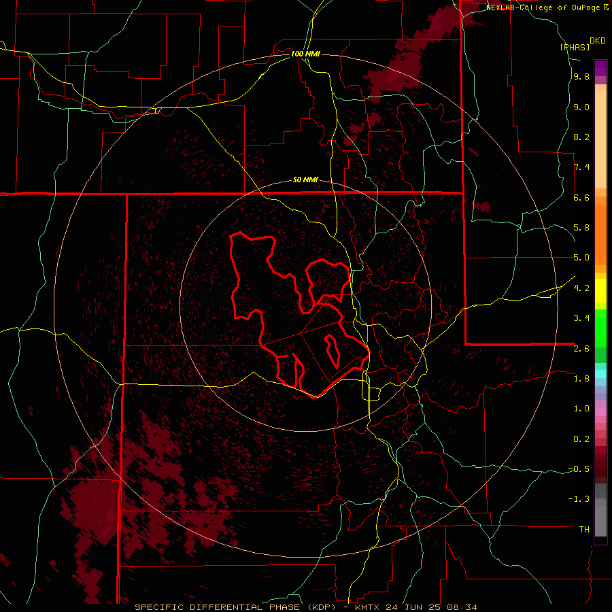The image size is (612, 612).
Task: Click the bright yellow band of the color bar
Action: click(600, 291)
